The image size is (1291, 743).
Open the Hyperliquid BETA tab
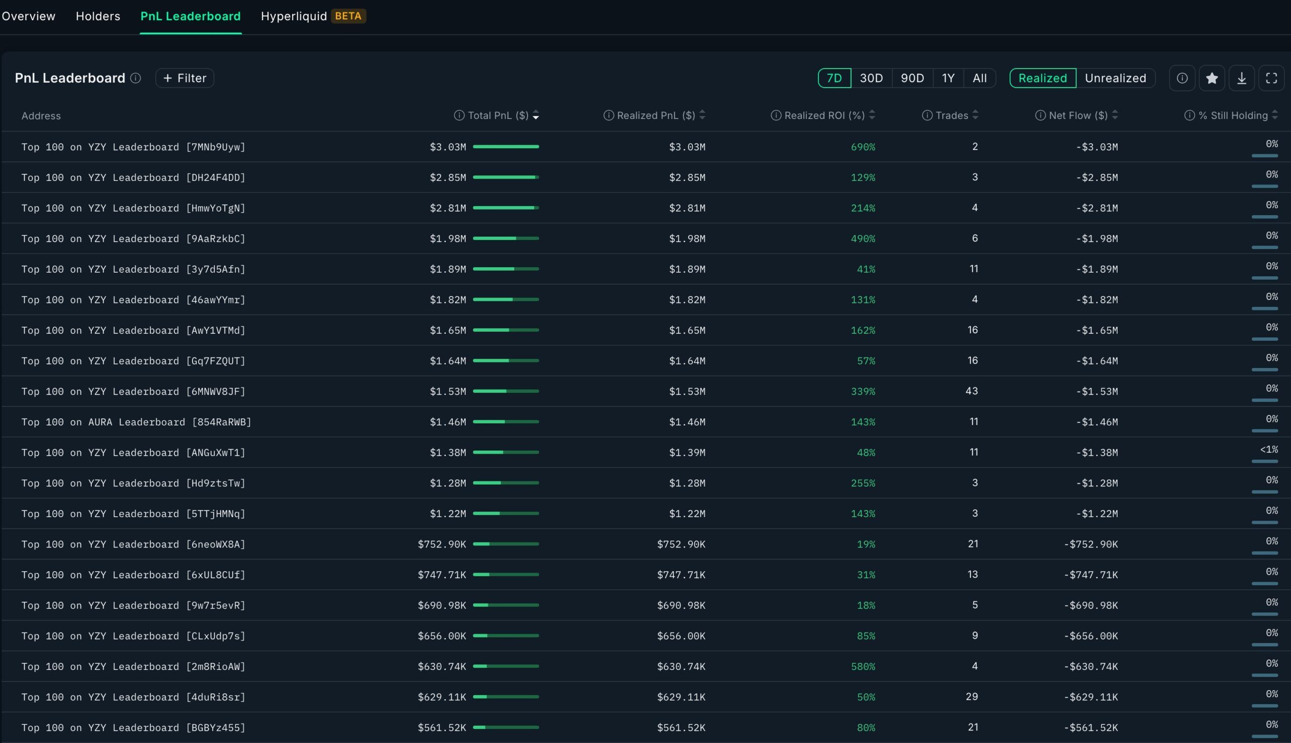click(313, 16)
